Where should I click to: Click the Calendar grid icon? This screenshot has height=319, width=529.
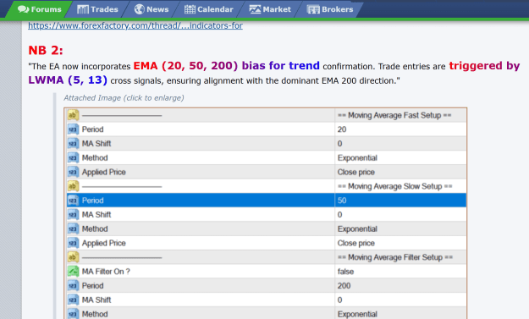click(190, 9)
